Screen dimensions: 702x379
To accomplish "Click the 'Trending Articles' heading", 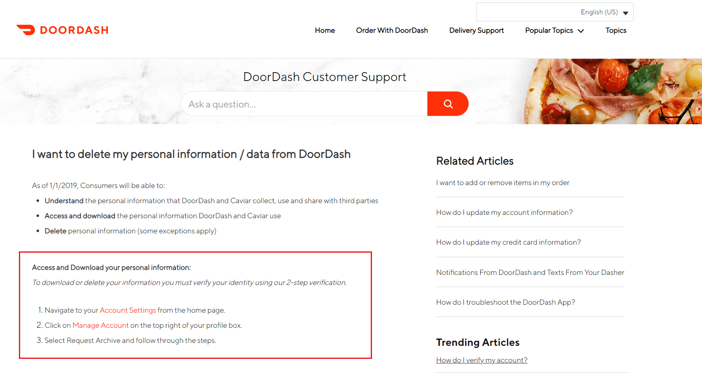I will click(x=478, y=342).
